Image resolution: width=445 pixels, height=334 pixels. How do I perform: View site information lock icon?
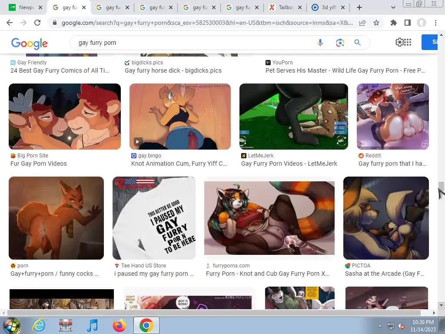click(55, 23)
